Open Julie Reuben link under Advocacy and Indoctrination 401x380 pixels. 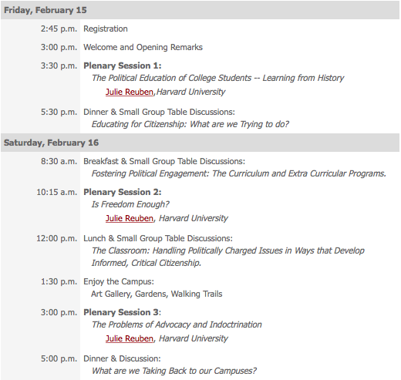(x=130, y=338)
